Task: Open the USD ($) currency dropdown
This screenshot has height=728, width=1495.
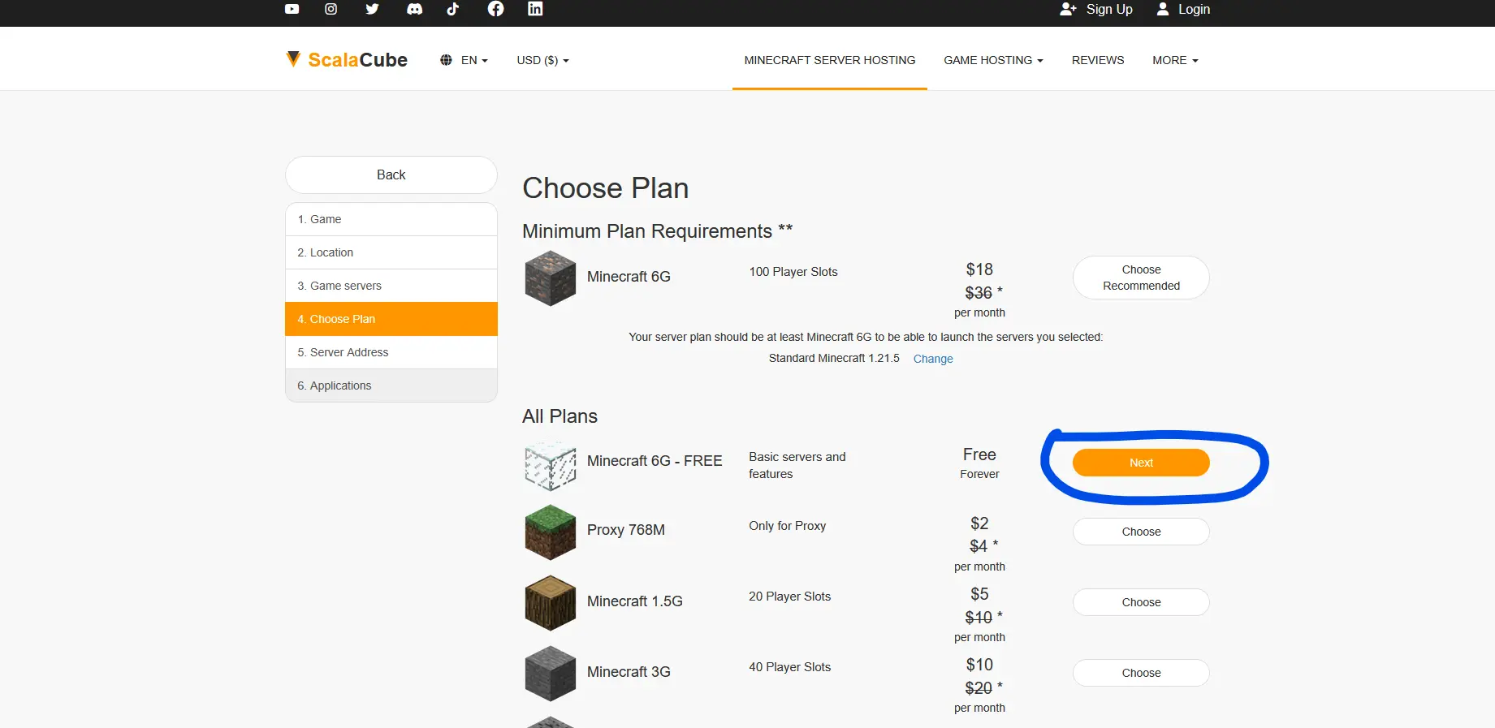Action: (x=542, y=60)
